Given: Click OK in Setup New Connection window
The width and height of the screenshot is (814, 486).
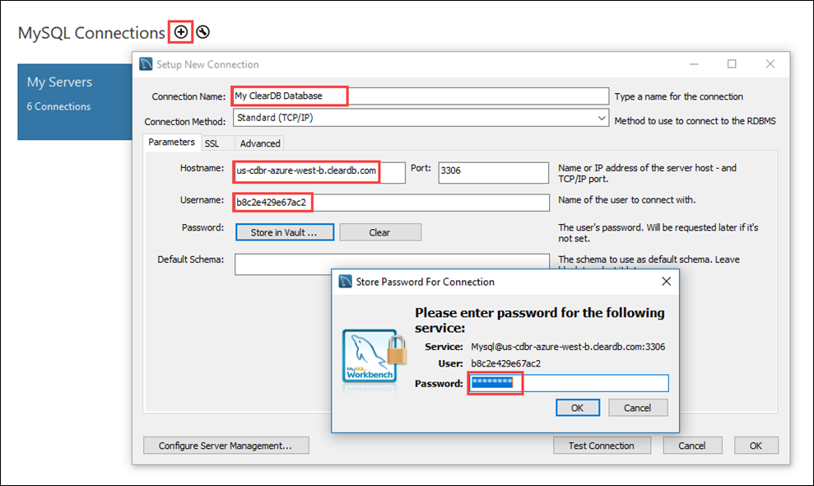Looking at the screenshot, I should click(756, 446).
